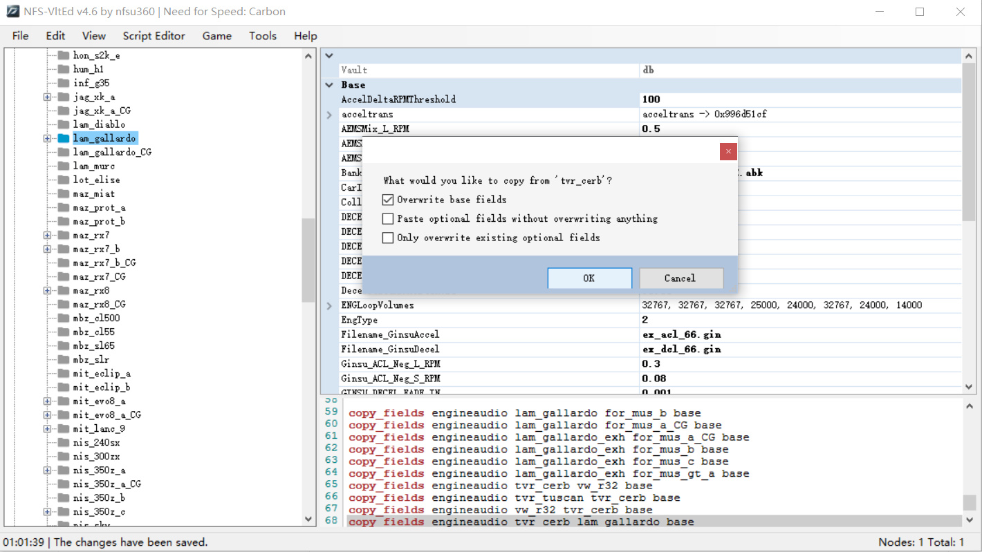Expand the ENGLoopVolumes property row

[329, 305]
